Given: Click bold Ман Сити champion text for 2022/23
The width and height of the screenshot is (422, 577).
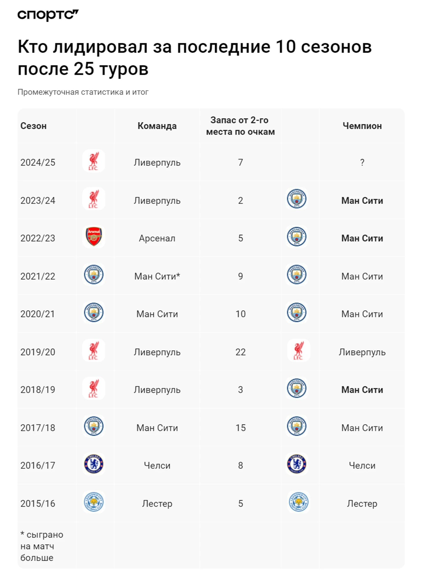Looking at the screenshot, I should 362,238.
